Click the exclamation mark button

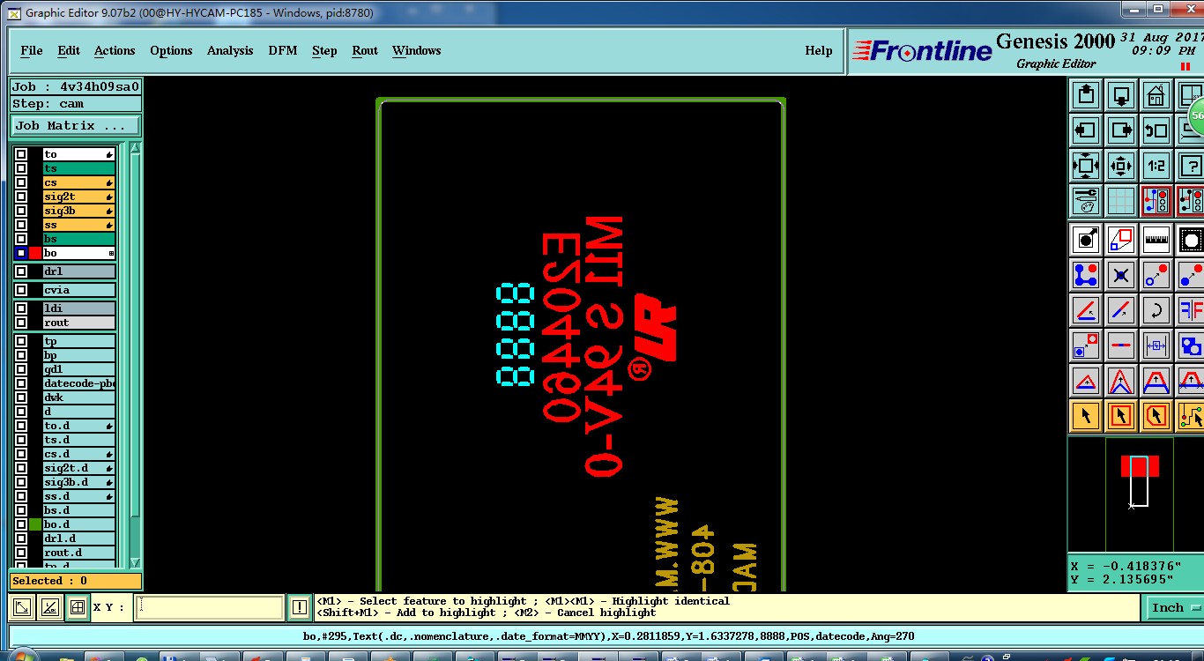pos(300,607)
